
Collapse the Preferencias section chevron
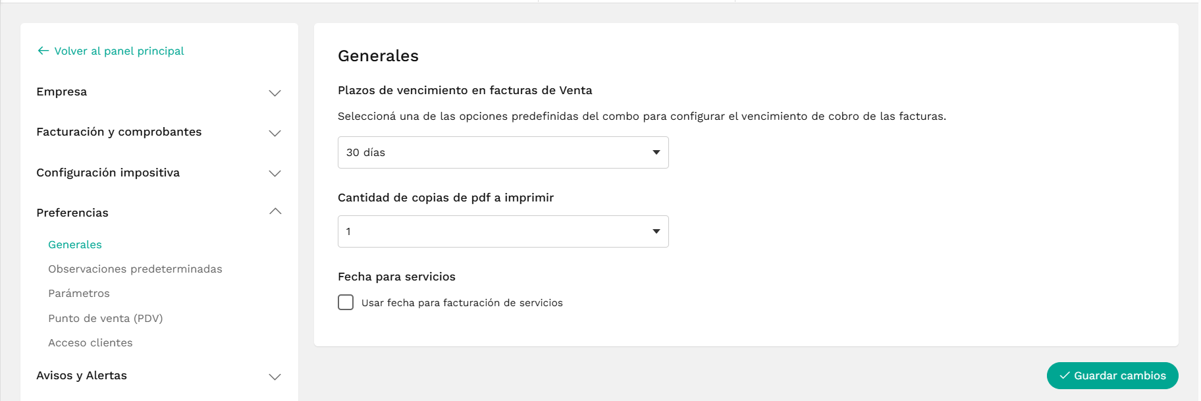coord(275,211)
